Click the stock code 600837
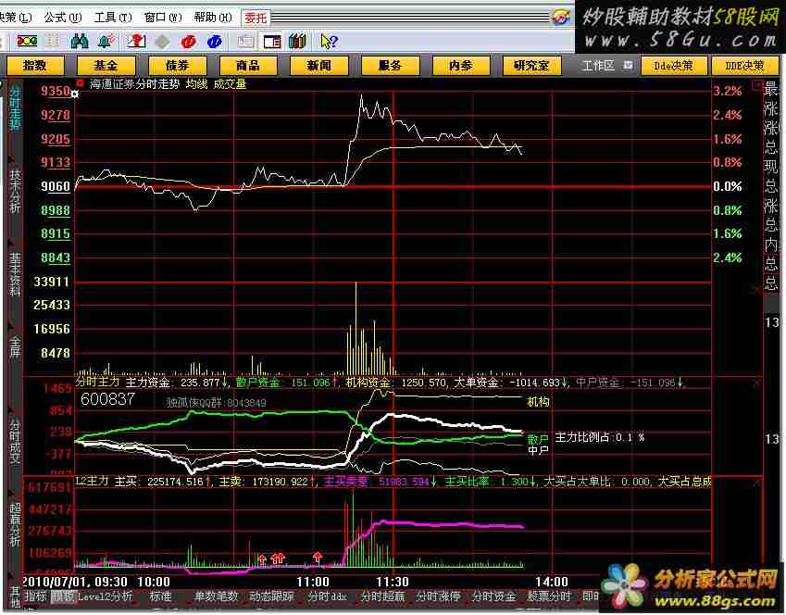The height and width of the screenshot is (615, 786). [x=107, y=399]
